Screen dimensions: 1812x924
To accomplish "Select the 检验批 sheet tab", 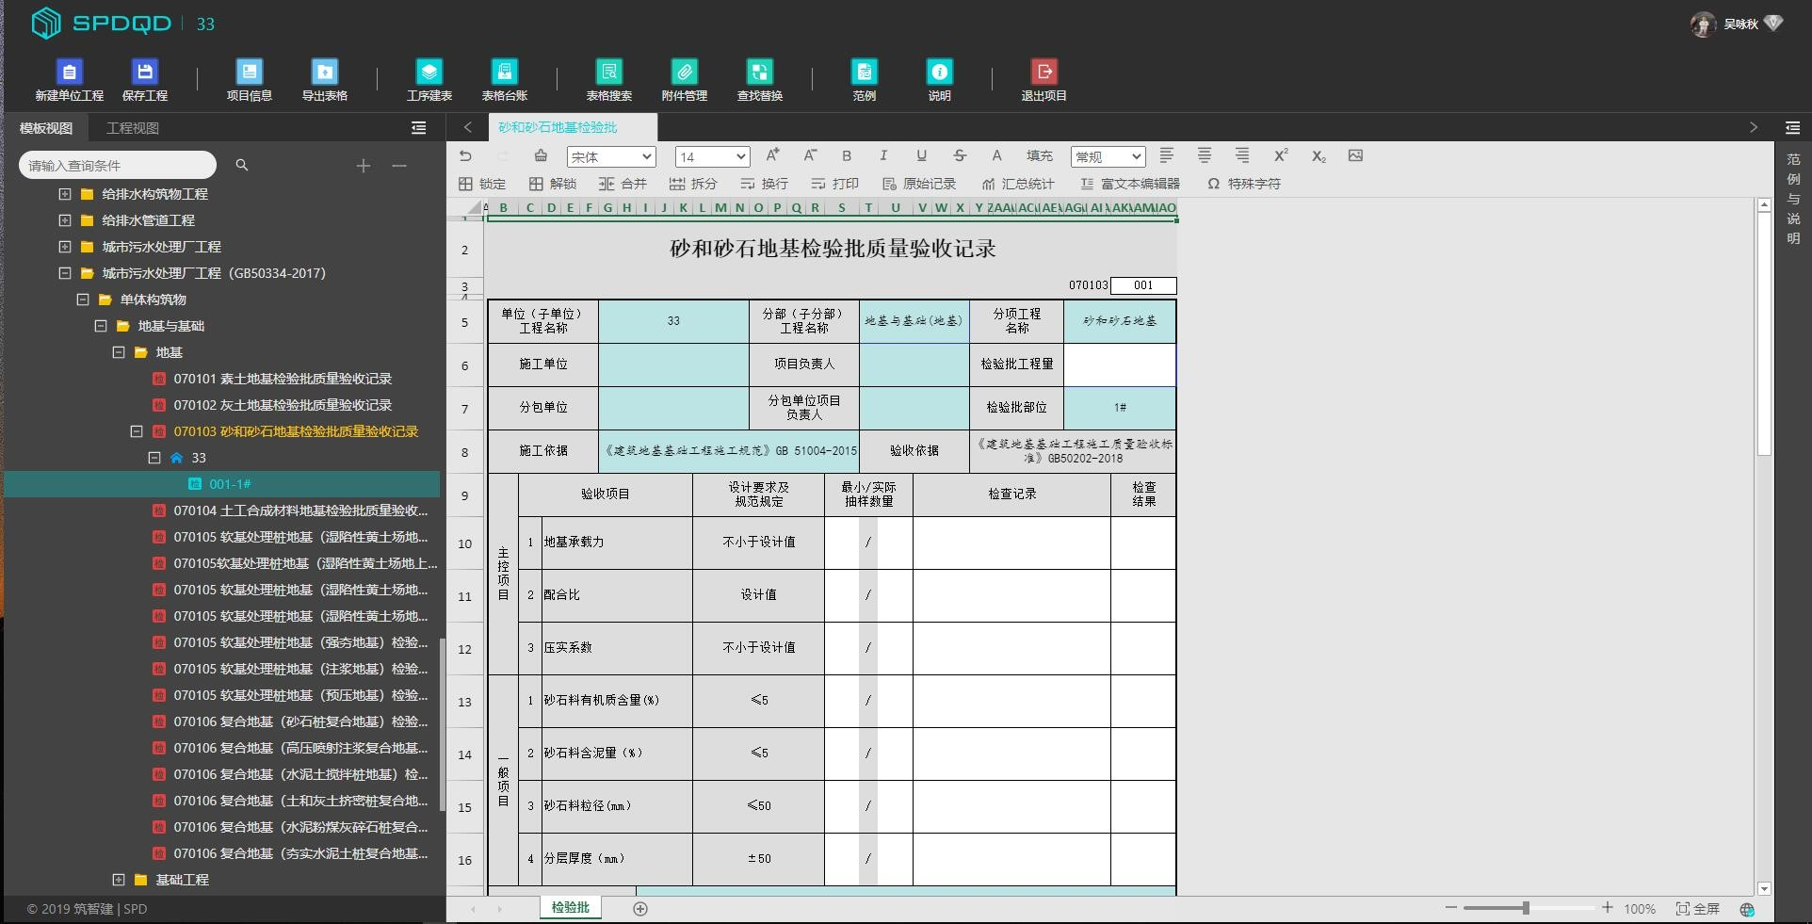I will [571, 908].
